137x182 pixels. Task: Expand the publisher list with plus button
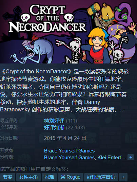coord(131,158)
